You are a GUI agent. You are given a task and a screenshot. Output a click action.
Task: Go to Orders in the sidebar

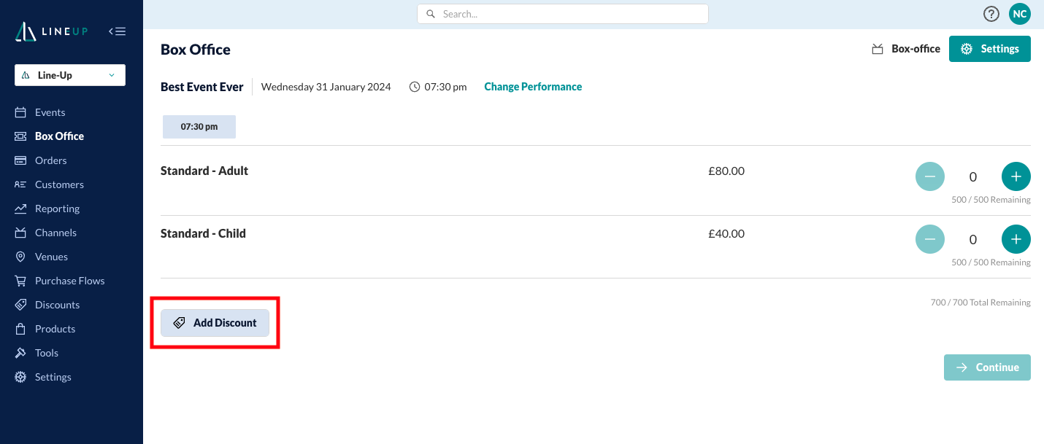click(x=50, y=160)
